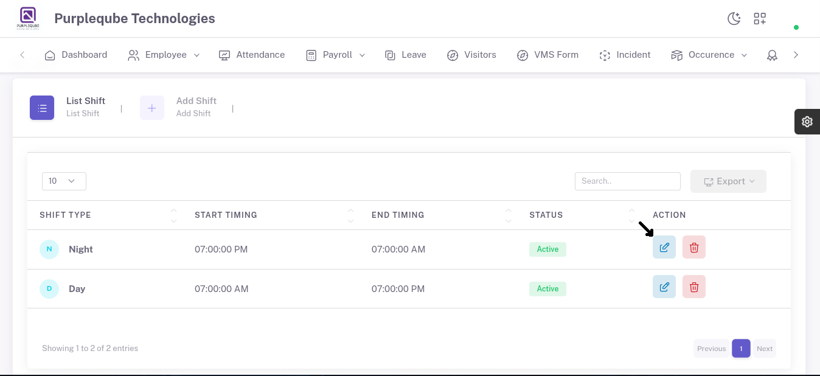Screen dimensions: 820x376
Task: Open the VMS Form page
Action: click(547, 55)
